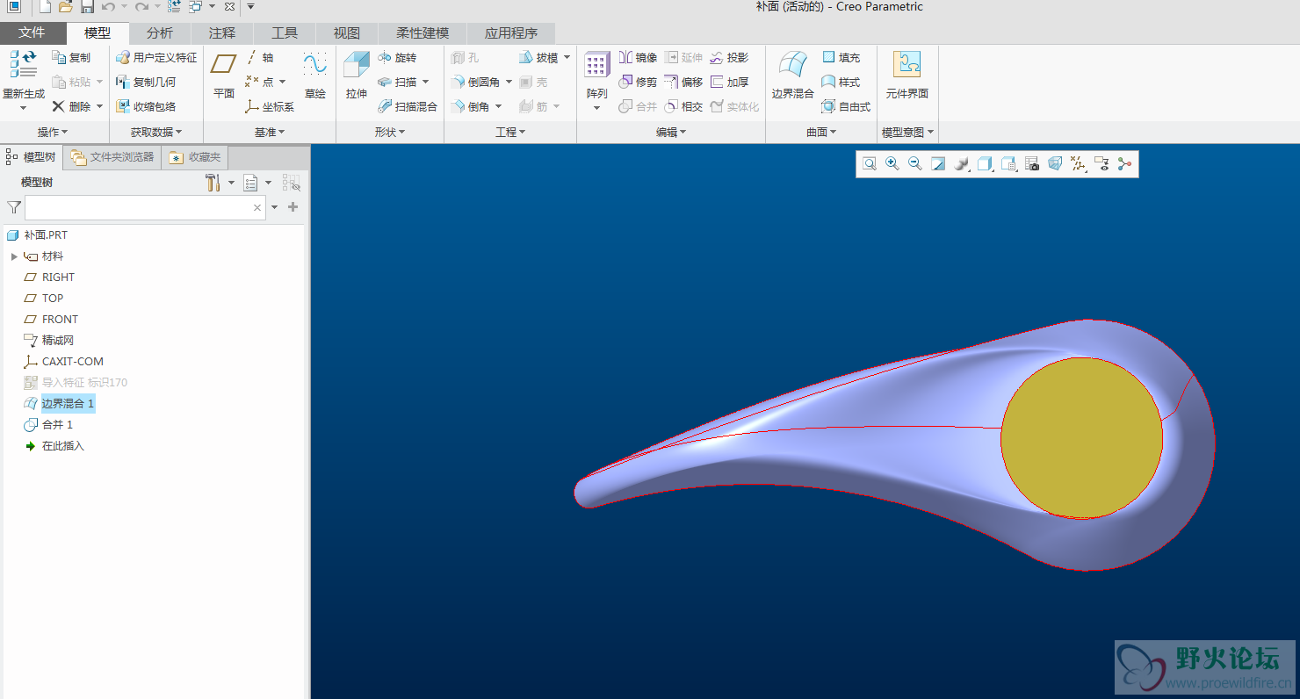Select the 修剪 (Trim) tool
1300x699 pixels.
tap(638, 82)
